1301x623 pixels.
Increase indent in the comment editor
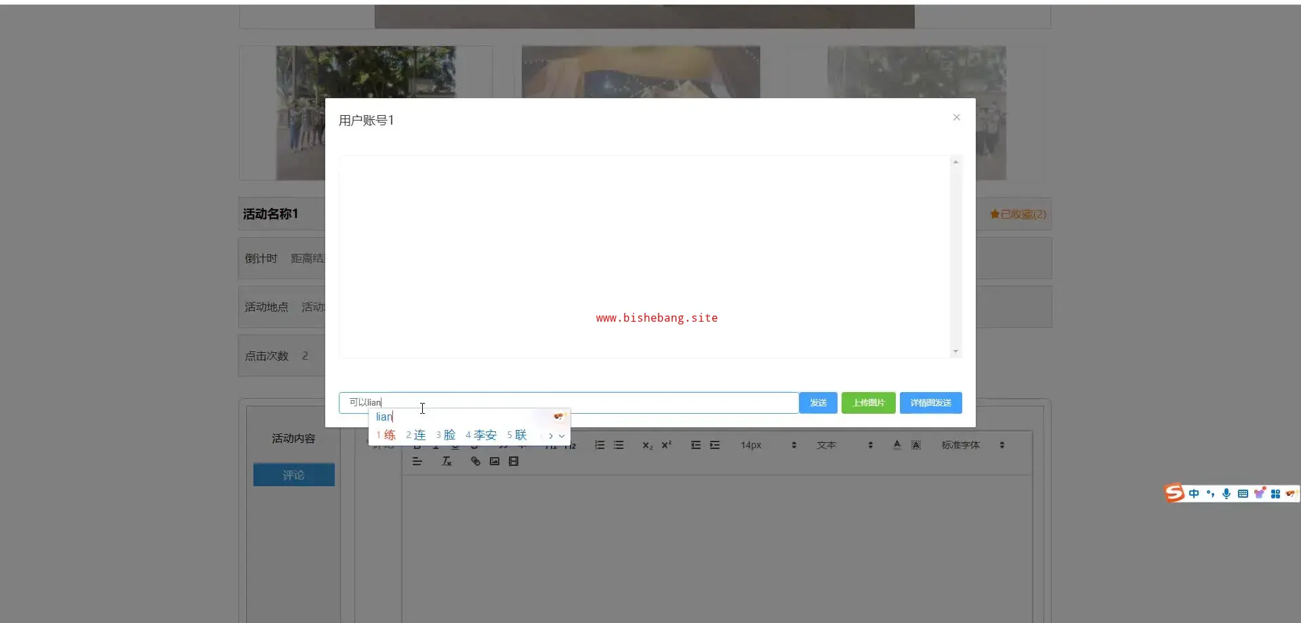pyautogui.click(x=715, y=445)
